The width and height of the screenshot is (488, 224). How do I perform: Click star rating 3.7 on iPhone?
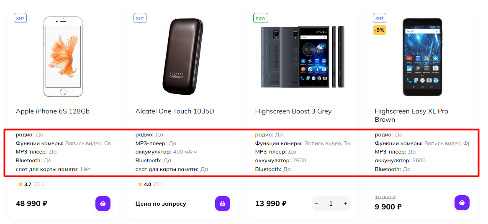pos(25,184)
